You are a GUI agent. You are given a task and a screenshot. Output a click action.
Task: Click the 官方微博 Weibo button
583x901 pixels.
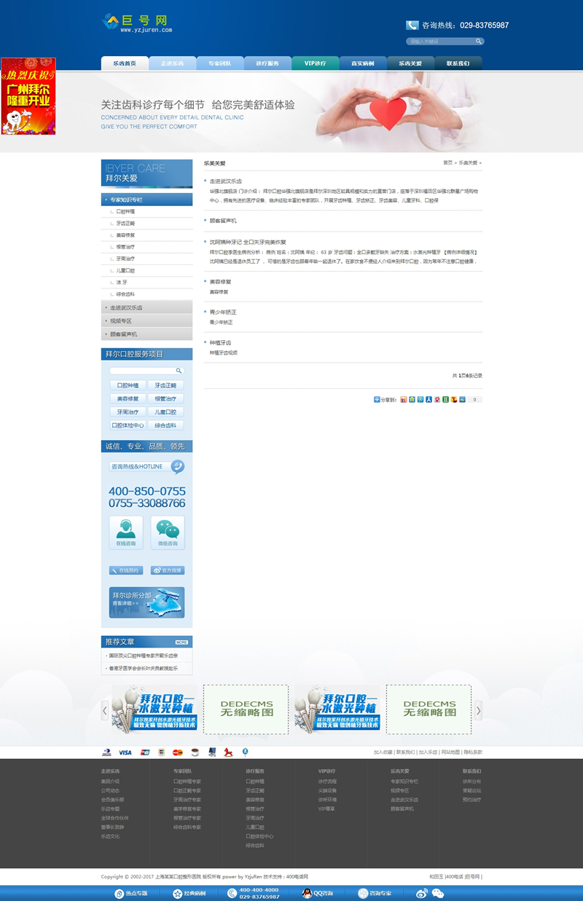[x=167, y=570]
